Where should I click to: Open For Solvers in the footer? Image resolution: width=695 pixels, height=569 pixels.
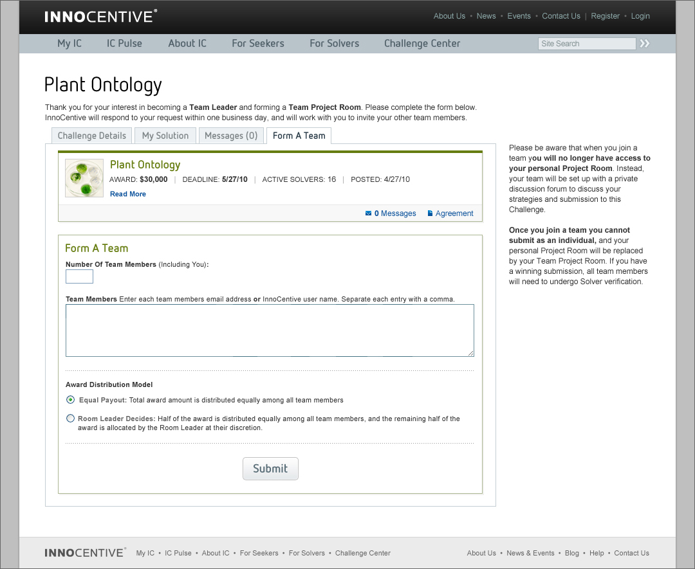click(307, 553)
